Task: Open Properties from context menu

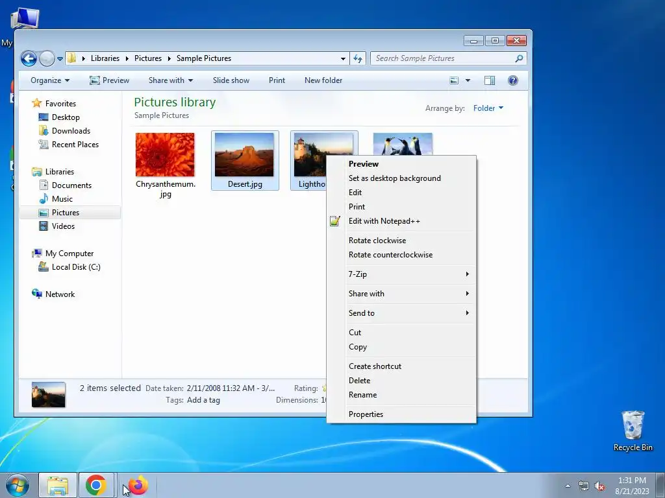Action: click(401, 414)
